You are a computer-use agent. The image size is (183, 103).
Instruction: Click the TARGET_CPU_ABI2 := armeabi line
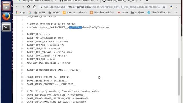[x=44, y=49]
